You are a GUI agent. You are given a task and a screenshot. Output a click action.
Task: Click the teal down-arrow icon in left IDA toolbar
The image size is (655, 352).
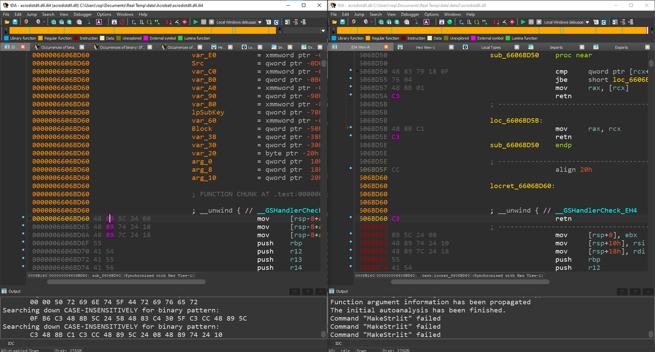pos(89,22)
